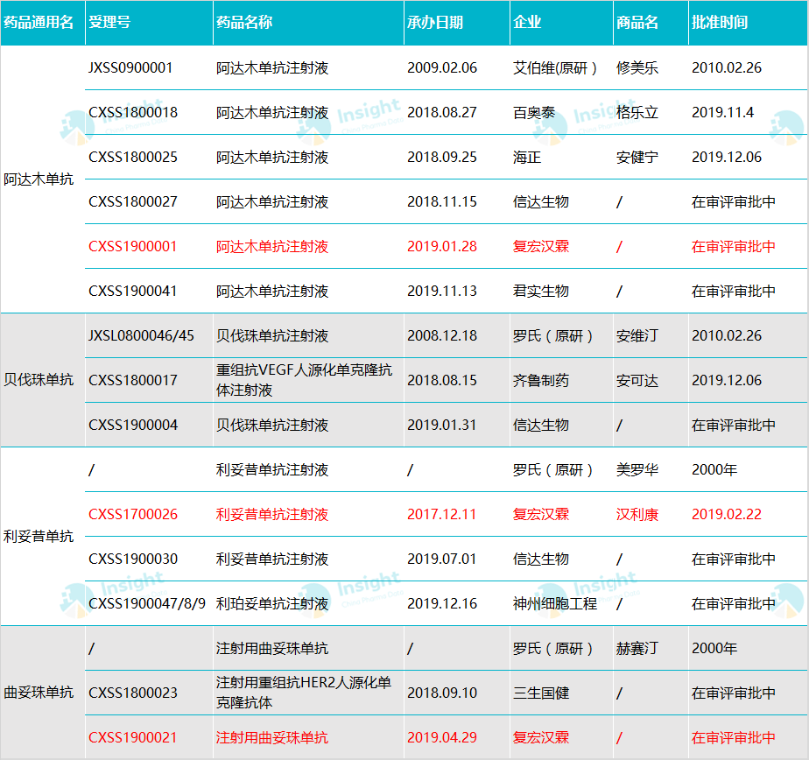809x760 pixels.
Task: Click the date 2018.09.25
Action: [x=442, y=157]
